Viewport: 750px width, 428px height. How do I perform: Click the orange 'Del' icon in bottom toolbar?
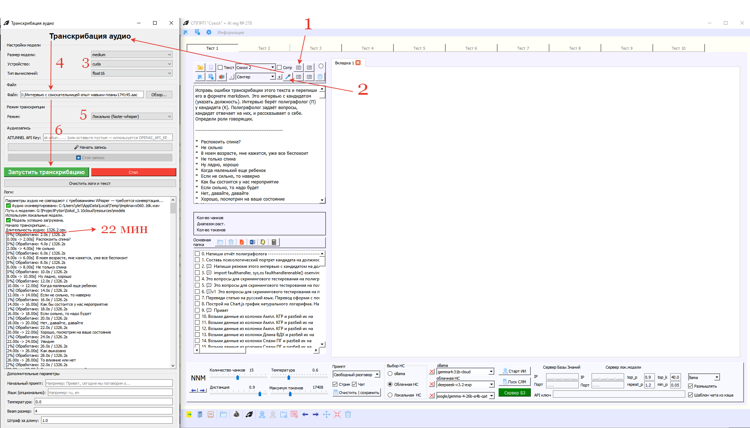[x=211, y=414]
